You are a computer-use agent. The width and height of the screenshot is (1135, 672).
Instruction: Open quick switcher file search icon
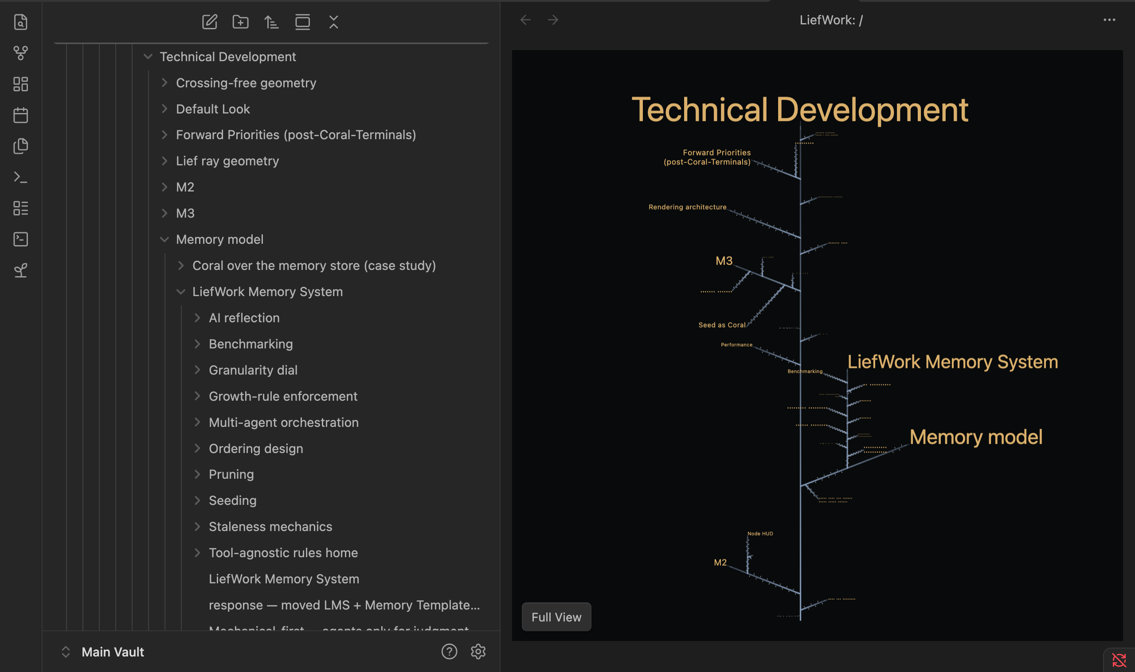coord(20,22)
